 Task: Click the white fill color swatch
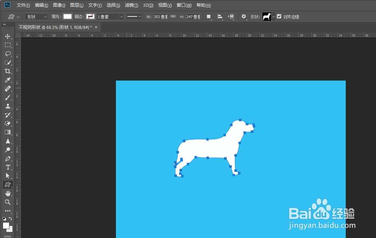(x=68, y=16)
